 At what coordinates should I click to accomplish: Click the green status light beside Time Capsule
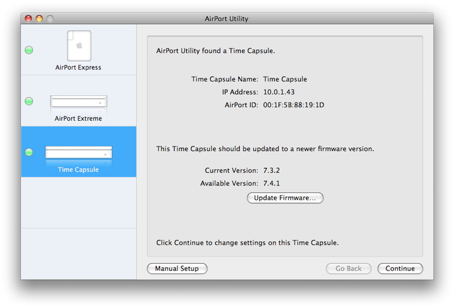click(29, 152)
